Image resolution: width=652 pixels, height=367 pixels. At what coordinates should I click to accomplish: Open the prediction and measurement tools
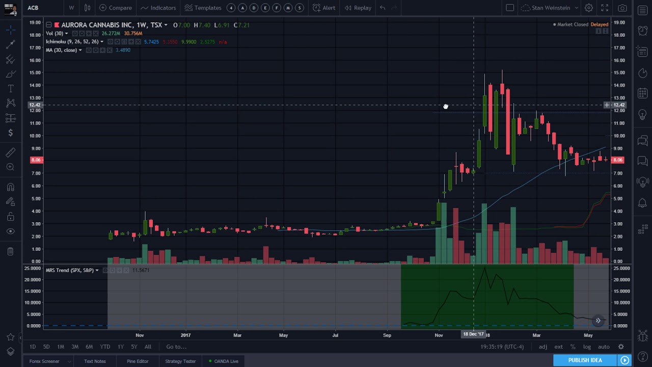click(x=10, y=118)
